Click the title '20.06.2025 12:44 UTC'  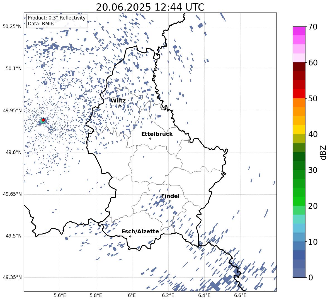150,7
